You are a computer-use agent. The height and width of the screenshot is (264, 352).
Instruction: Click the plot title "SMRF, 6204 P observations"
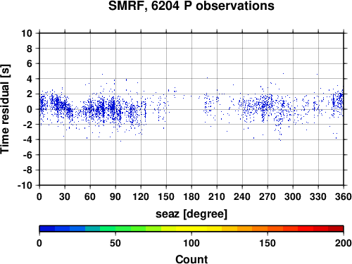pos(191,6)
